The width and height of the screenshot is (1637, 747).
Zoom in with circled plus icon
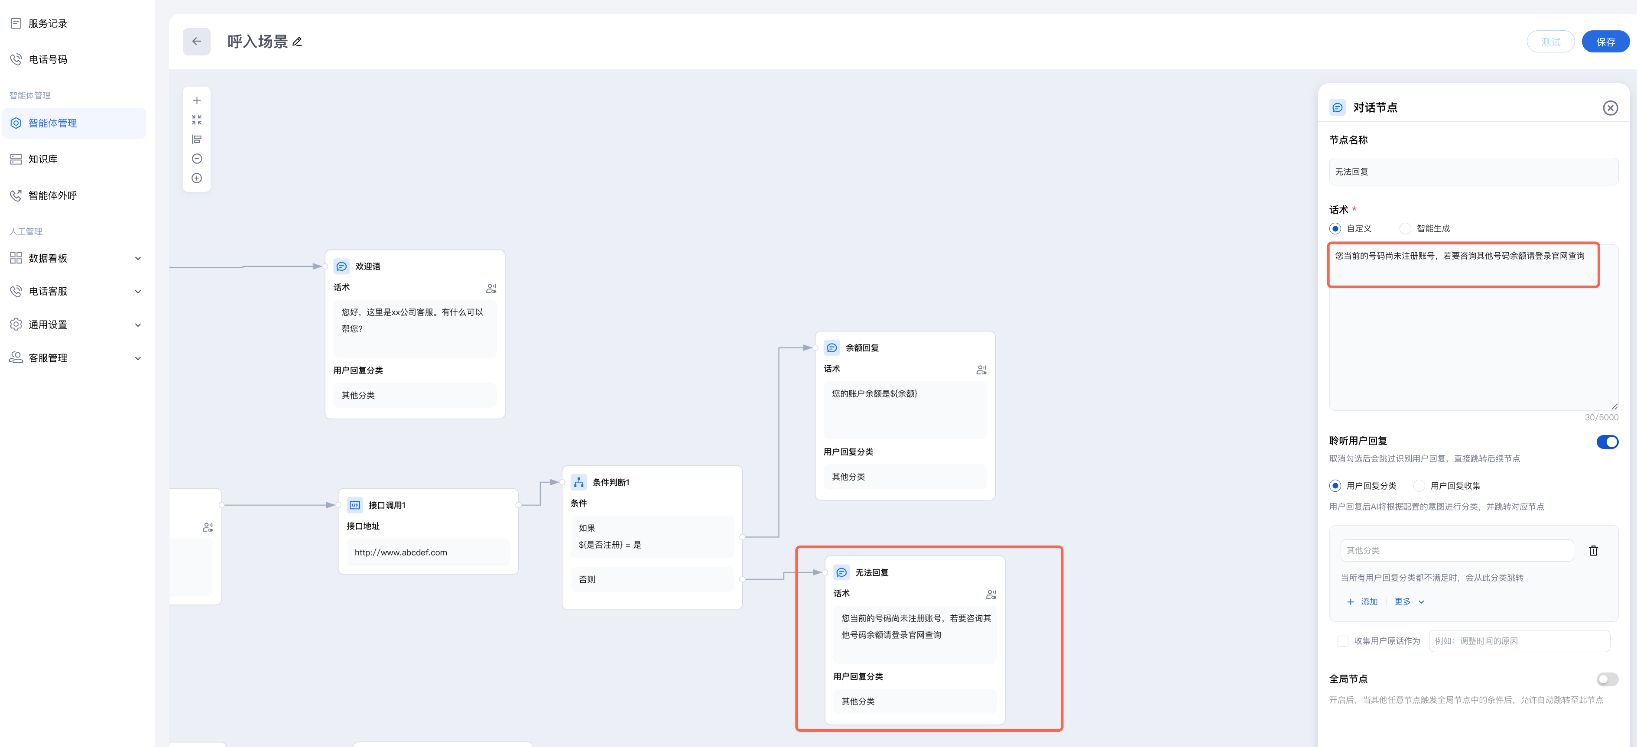[197, 178]
